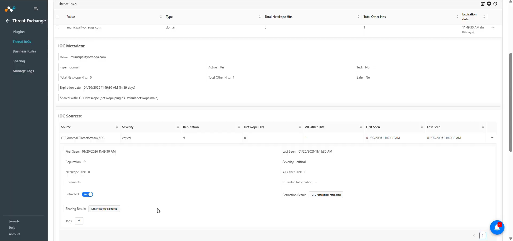This screenshot has width=513, height=241.
Task: Toggle the Retracted switch
Action: pos(87,194)
